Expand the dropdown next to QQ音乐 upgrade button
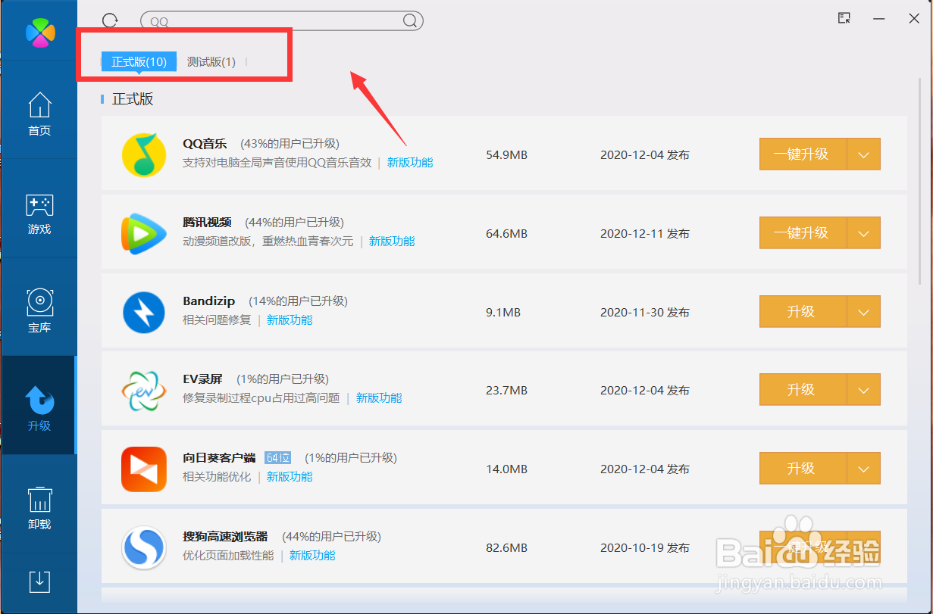 864,154
